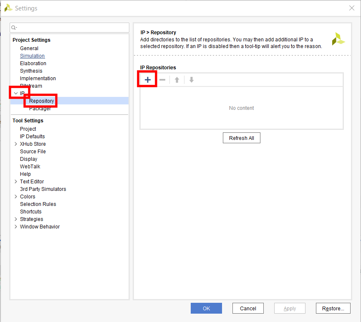Open Help settings

click(x=25, y=174)
